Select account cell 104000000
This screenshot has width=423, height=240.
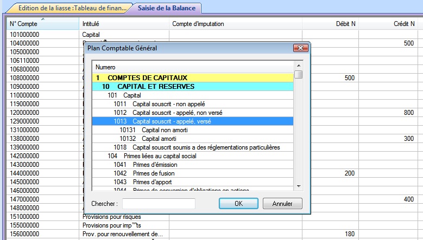42,43
